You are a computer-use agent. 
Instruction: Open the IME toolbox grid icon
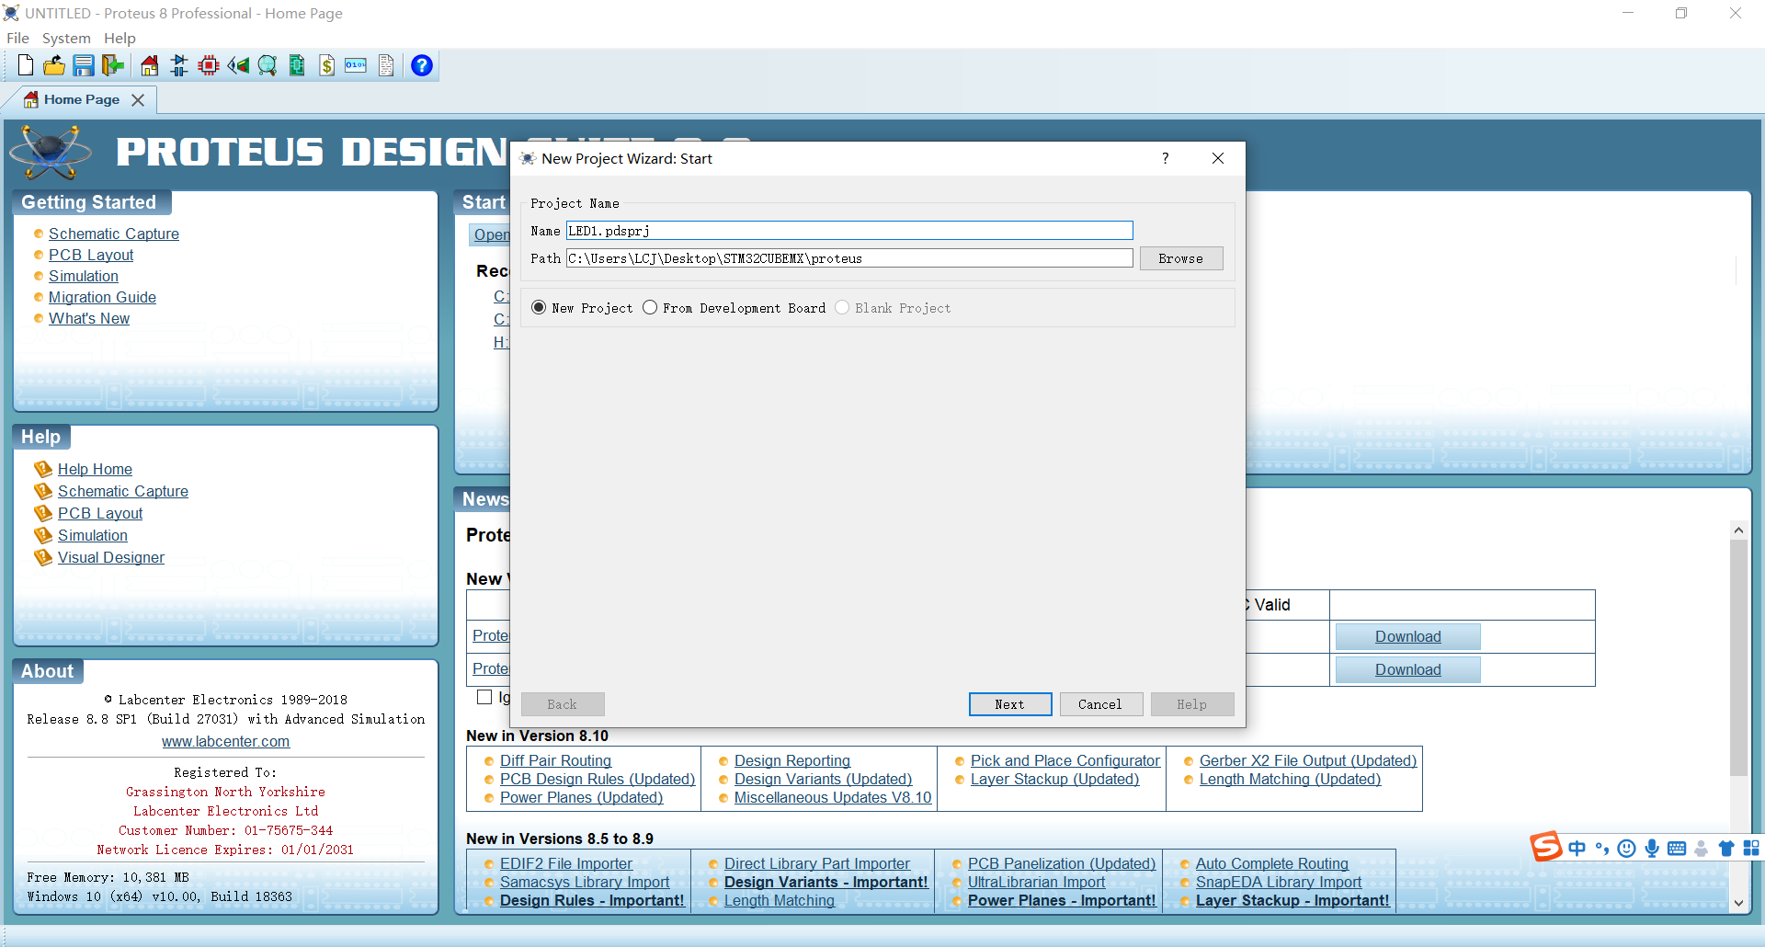(x=1751, y=848)
